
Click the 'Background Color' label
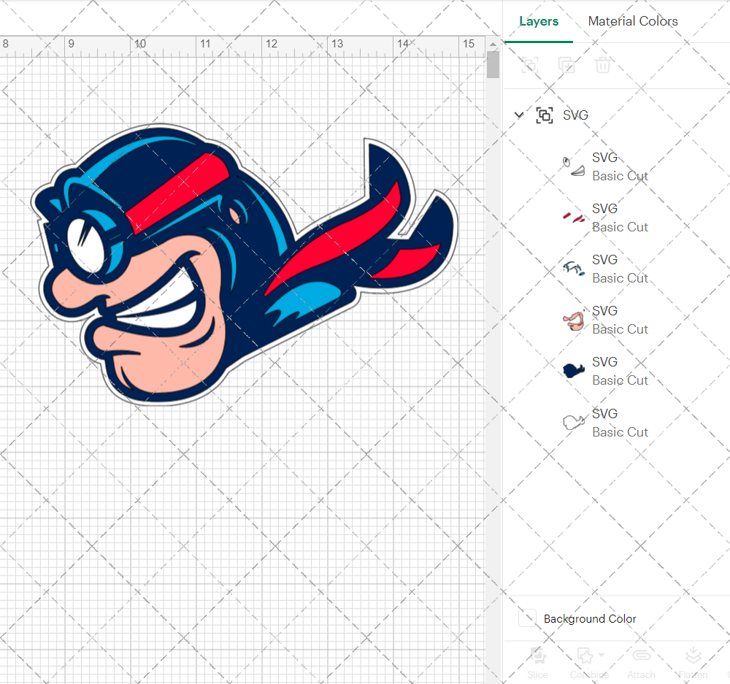click(589, 618)
